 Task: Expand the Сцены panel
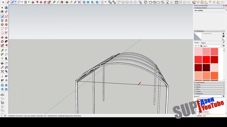coord(209,91)
